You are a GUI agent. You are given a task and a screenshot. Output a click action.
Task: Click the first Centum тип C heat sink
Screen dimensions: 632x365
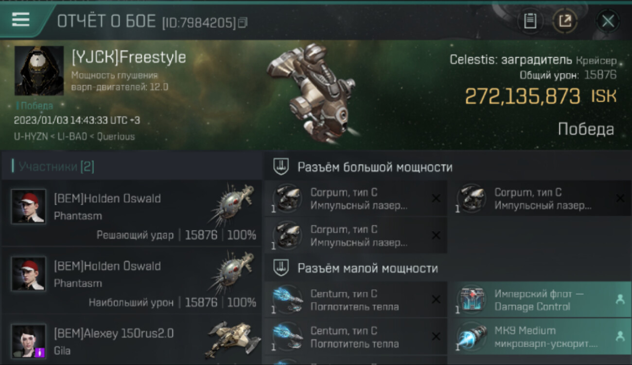(x=356, y=300)
